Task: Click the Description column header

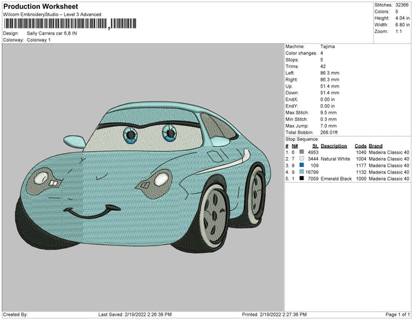Action: coord(334,146)
